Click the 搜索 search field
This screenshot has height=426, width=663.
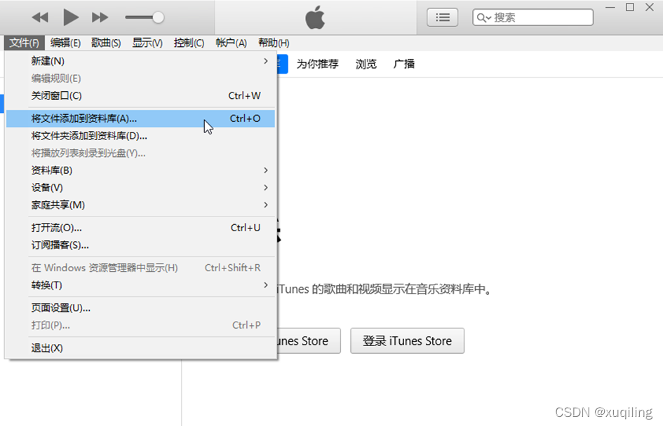(533, 18)
